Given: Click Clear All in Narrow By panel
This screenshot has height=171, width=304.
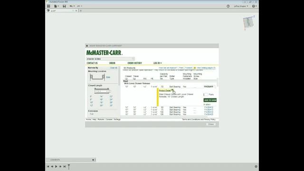Looking at the screenshot, I should 114,68.
